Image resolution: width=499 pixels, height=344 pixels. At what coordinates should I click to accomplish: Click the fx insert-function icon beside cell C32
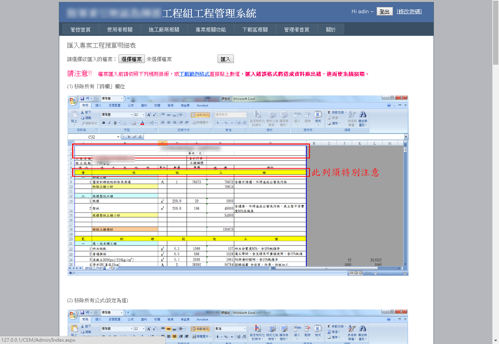(x=140, y=137)
